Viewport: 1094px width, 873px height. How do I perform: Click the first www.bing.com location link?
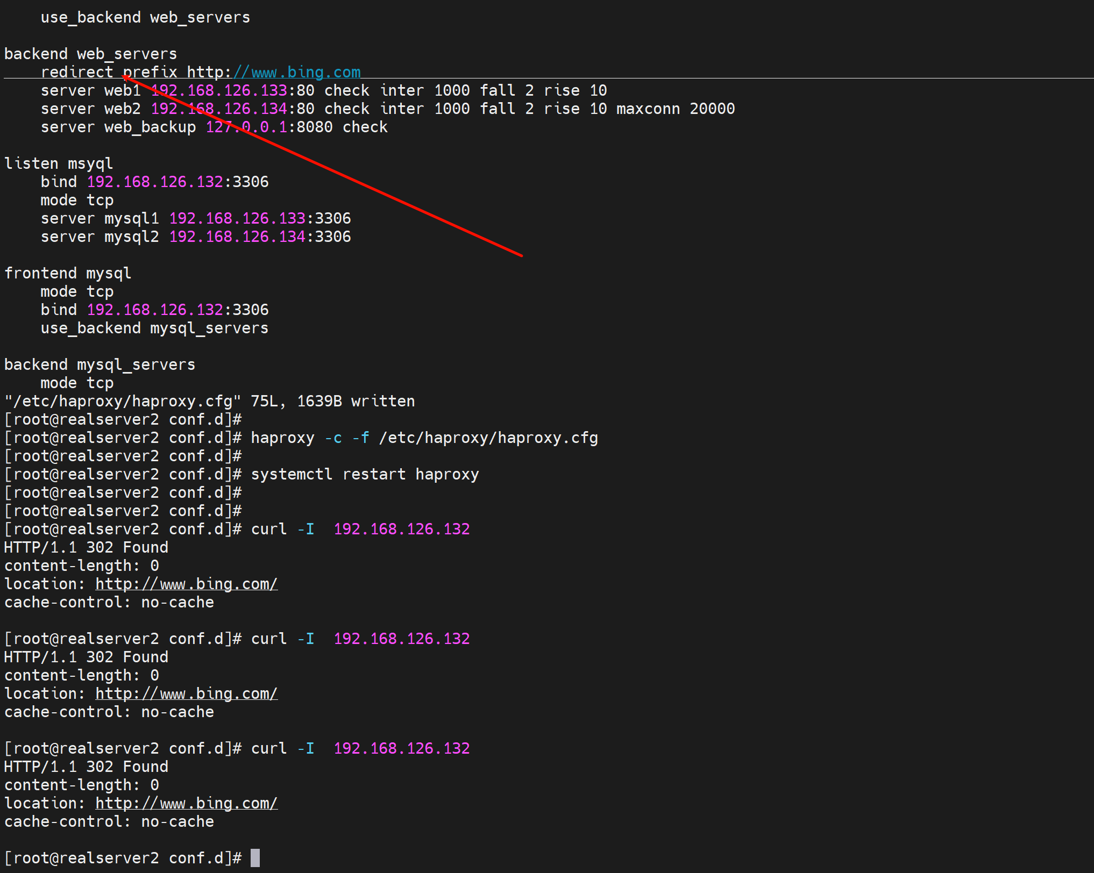(x=186, y=584)
